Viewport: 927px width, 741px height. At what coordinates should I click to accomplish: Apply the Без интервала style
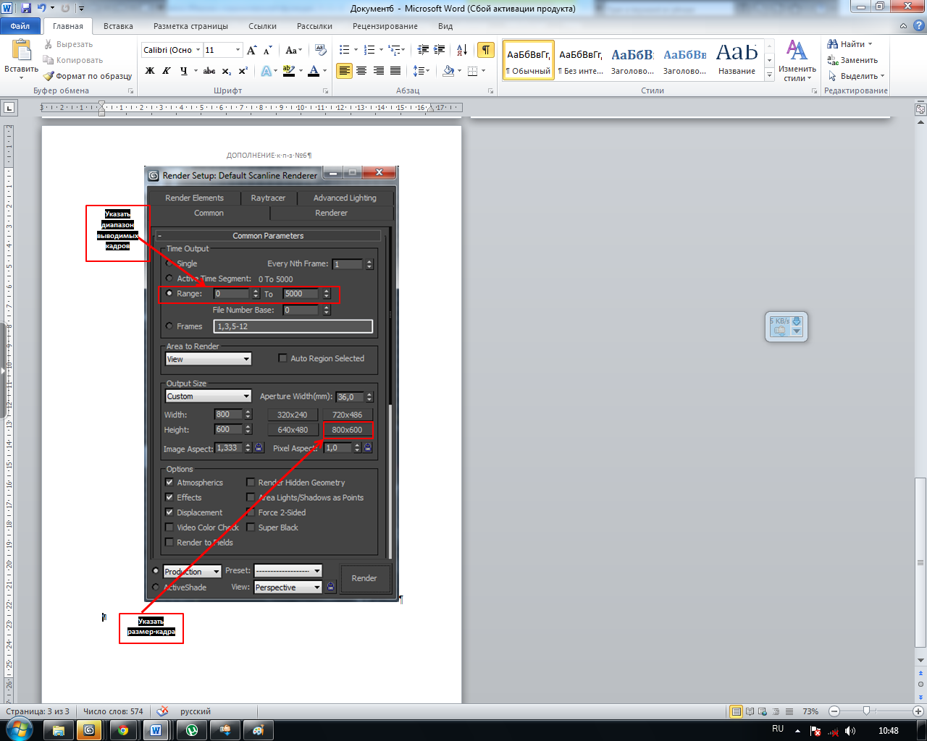581,60
